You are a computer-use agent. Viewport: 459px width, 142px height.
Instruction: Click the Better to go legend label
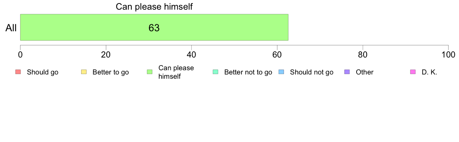coord(110,72)
